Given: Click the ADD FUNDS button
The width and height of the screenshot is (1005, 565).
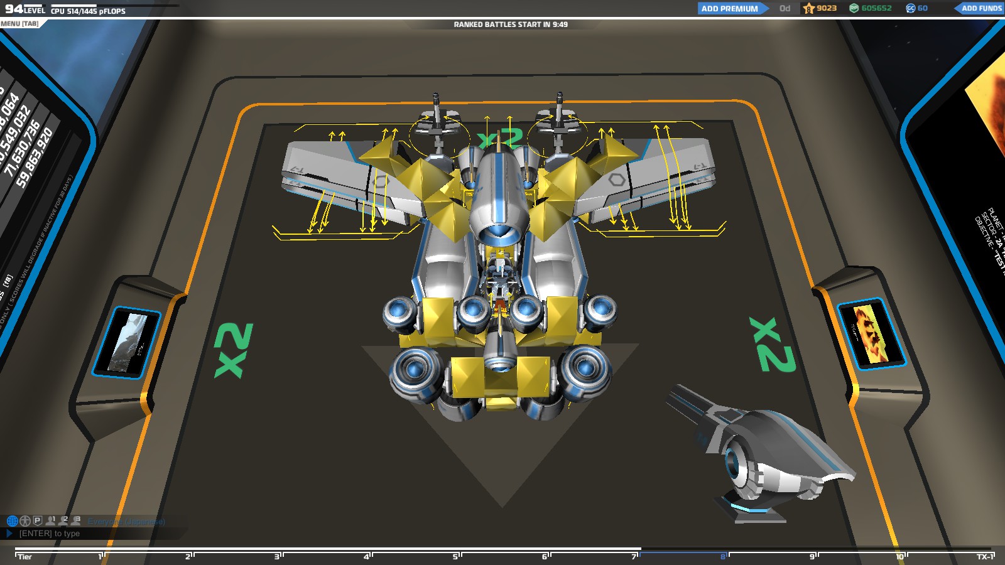Looking at the screenshot, I should (979, 8).
